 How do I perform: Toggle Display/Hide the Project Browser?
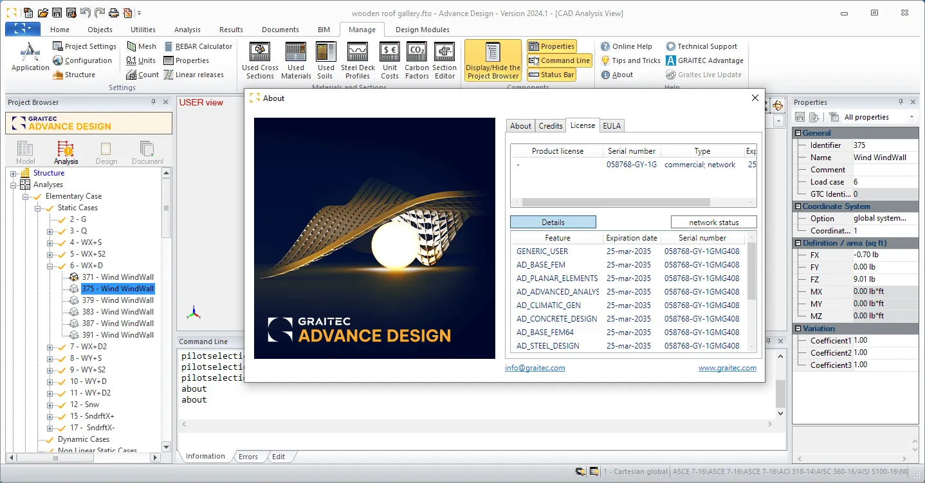coord(493,61)
